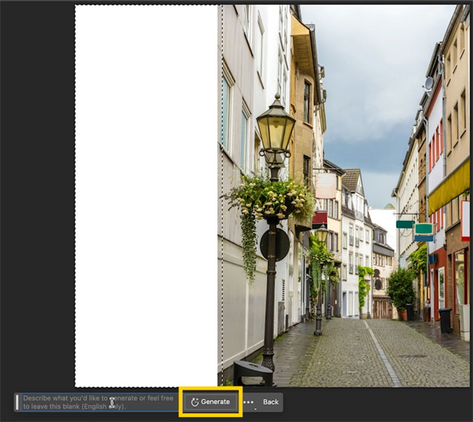473x422 pixels.
Task: Click Back in the contextual task bar
Action: click(x=271, y=402)
